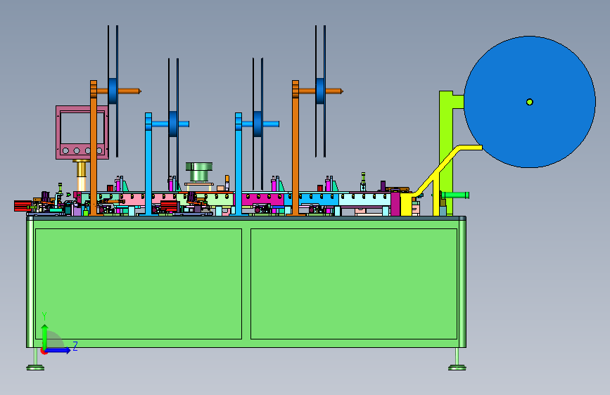The height and width of the screenshot is (395, 610).
Task: Click the green Y axis arrow of the triad
Action: click(45, 337)
